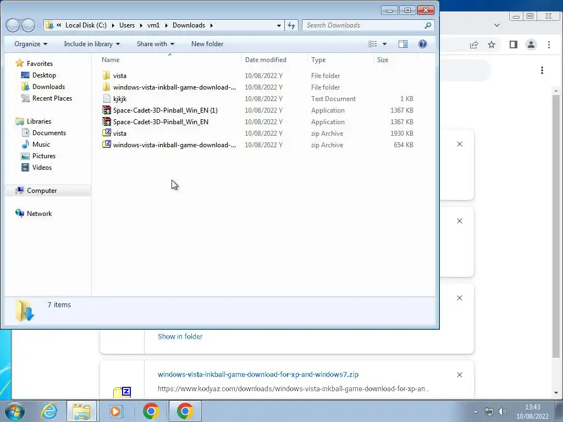
Task: Open Chrome's share page icon
Action: click(x=474, y=45)
